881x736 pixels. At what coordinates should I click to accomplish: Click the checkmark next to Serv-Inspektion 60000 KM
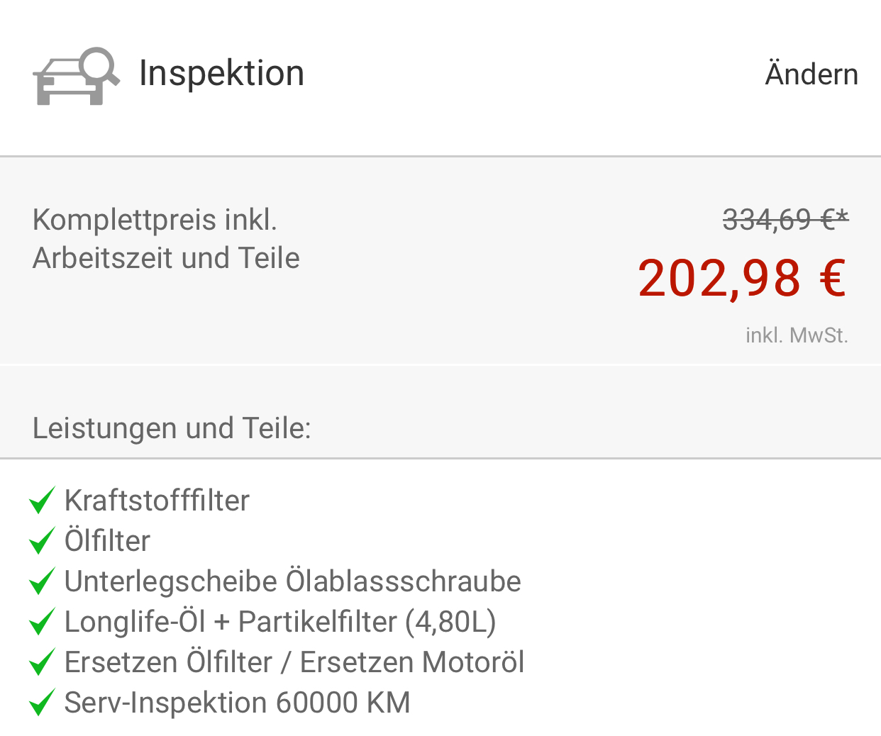coord(42,703)
